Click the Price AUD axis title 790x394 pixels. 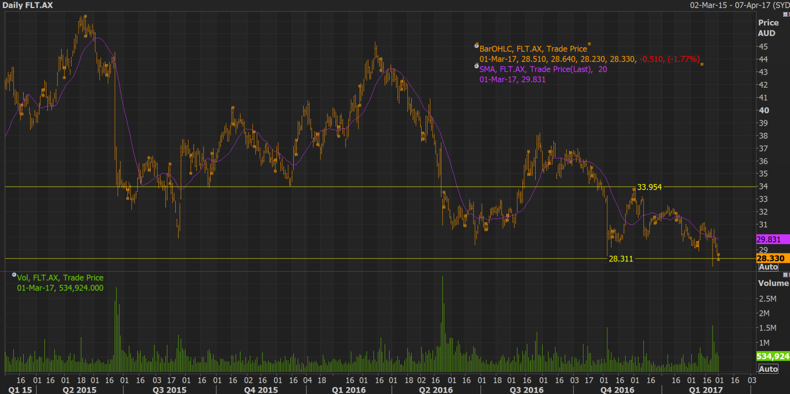tap(768, 28)
